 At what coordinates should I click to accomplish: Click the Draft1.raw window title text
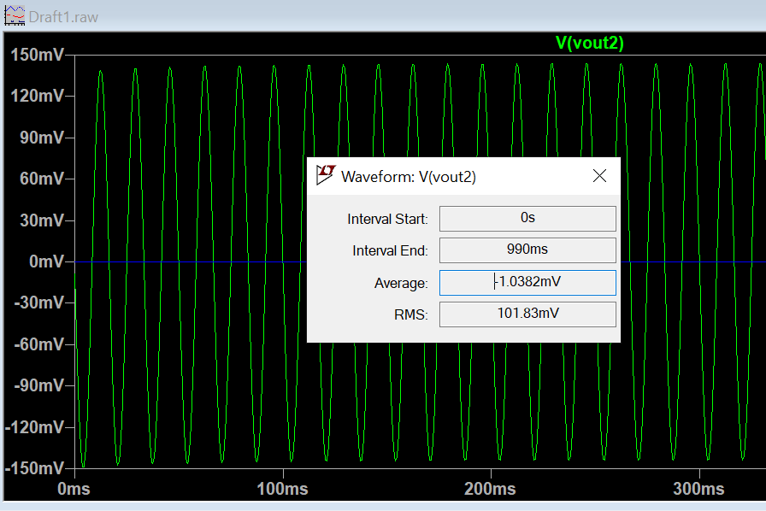coord(63,17)
